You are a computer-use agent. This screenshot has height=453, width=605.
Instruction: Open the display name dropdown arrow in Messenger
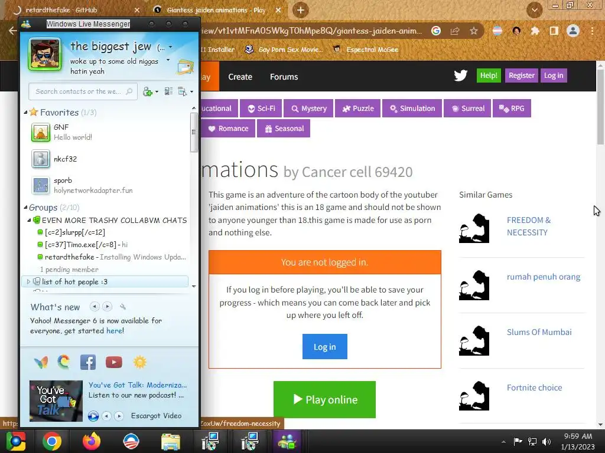tap(171, 47)
